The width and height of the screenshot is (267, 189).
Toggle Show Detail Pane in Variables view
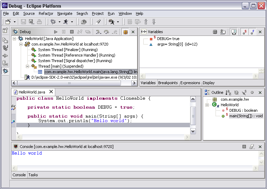click(x=234, y=32)
